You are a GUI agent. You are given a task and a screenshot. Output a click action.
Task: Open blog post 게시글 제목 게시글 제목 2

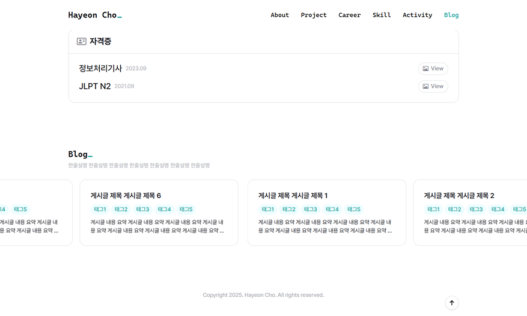tap(459, 195)
